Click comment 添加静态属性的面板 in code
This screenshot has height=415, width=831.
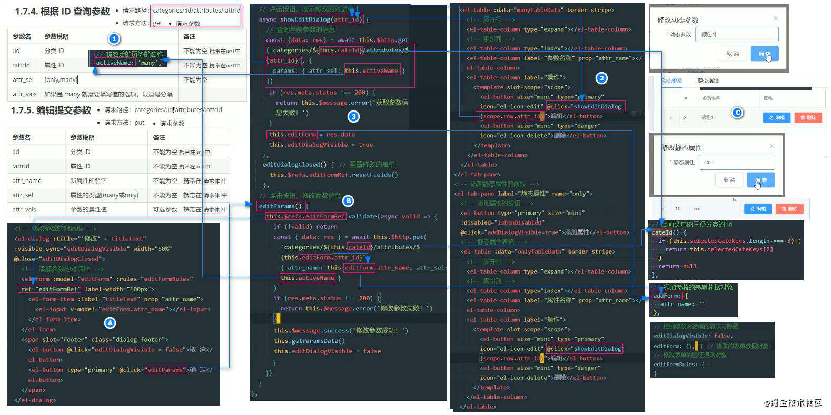[x=496, y=184]
